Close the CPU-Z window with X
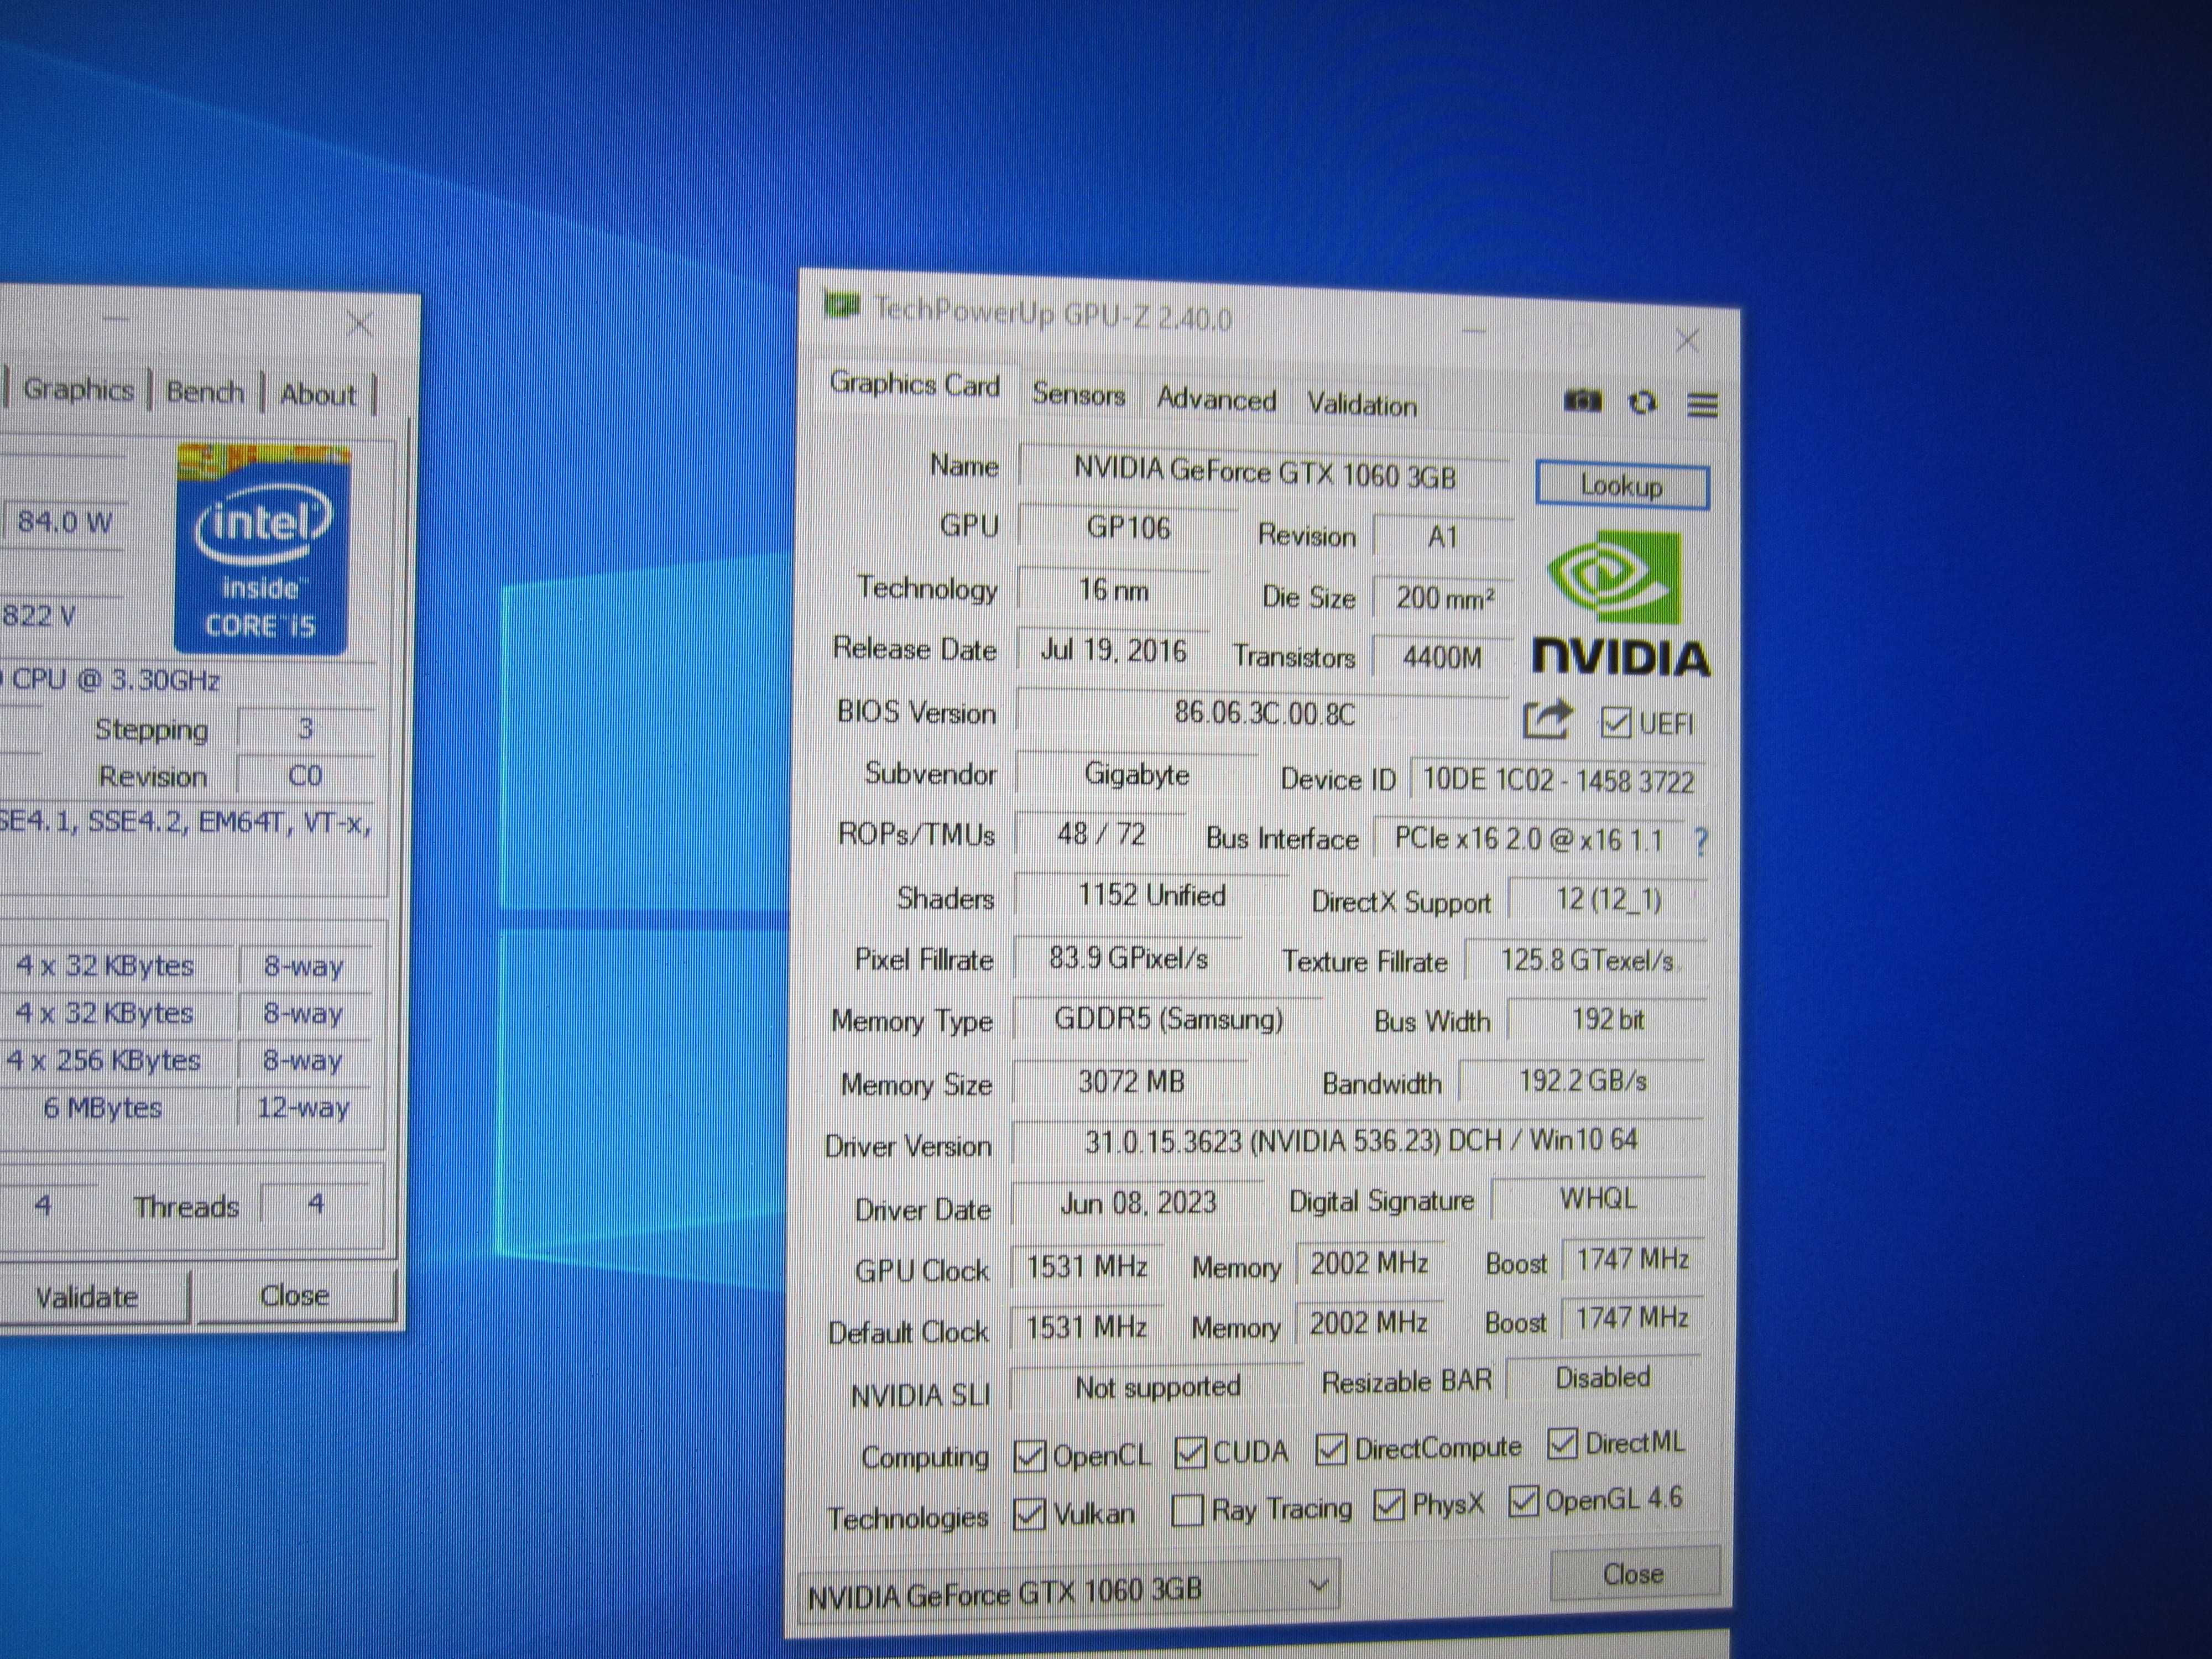The height and width of the screenshot is (1659, 2212). pyautogui.click(x=360, y=324)
